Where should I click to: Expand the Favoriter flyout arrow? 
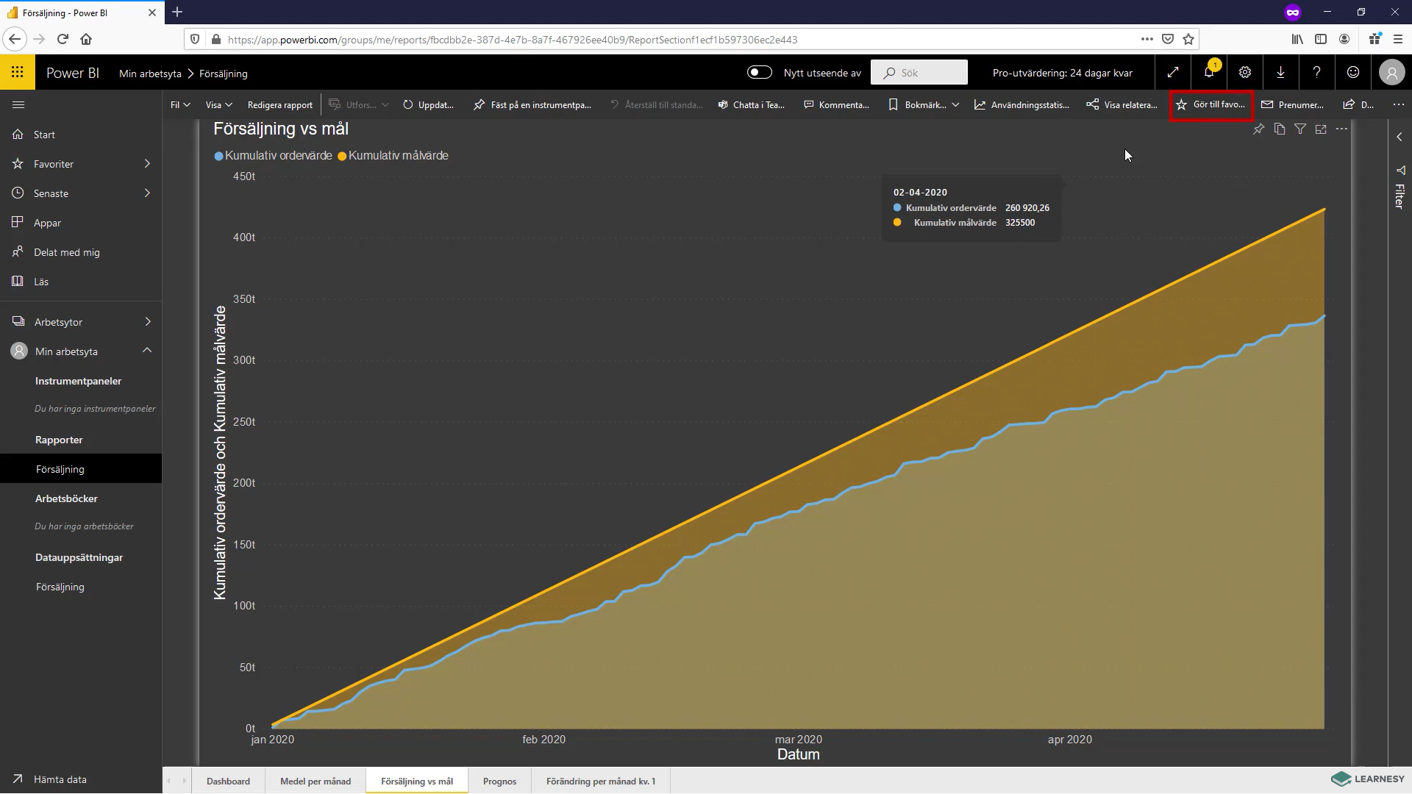click(147, 163)
